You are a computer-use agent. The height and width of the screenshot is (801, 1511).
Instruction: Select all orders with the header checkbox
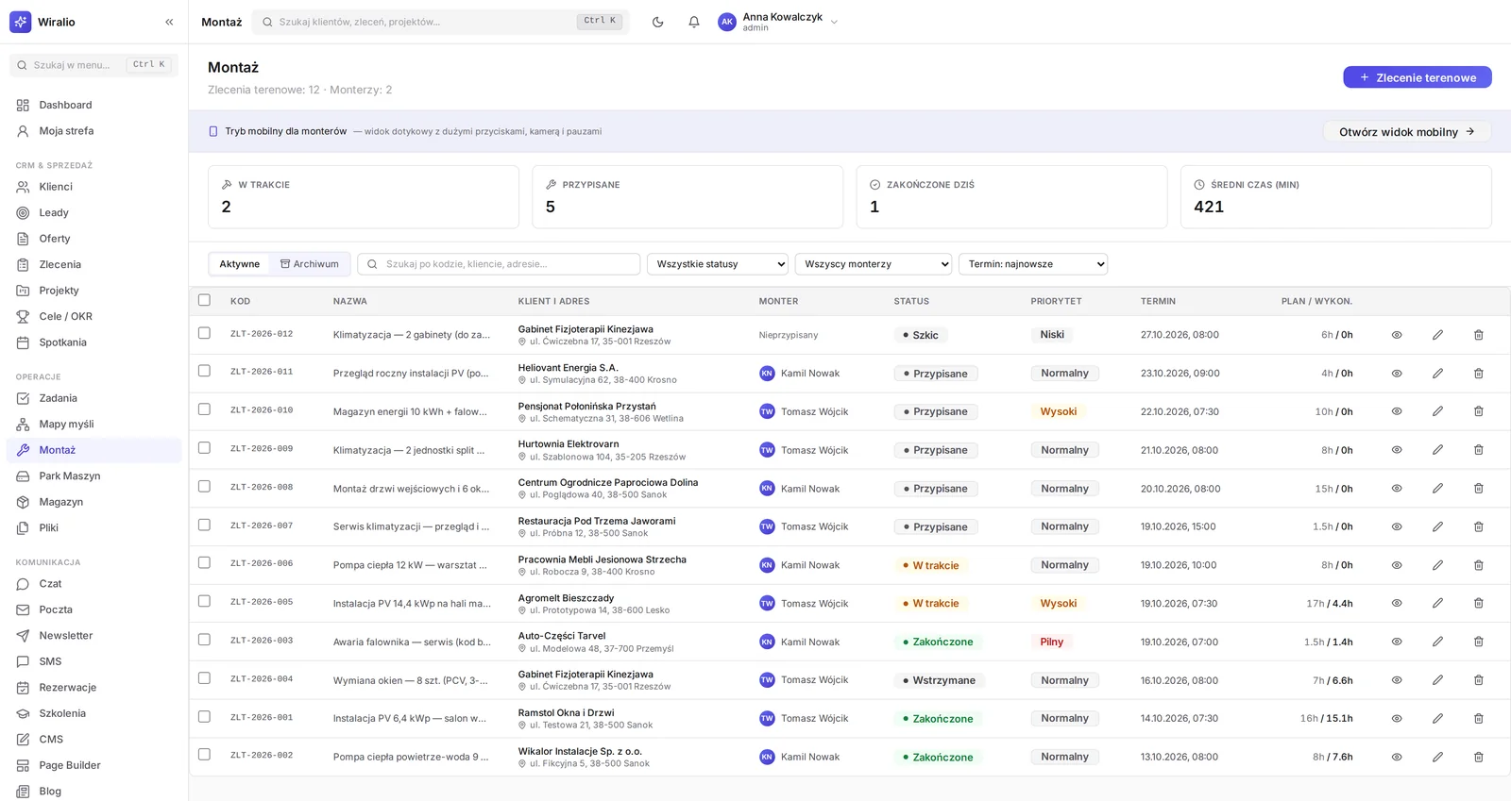pyautogui.click(x=204, y=300)
